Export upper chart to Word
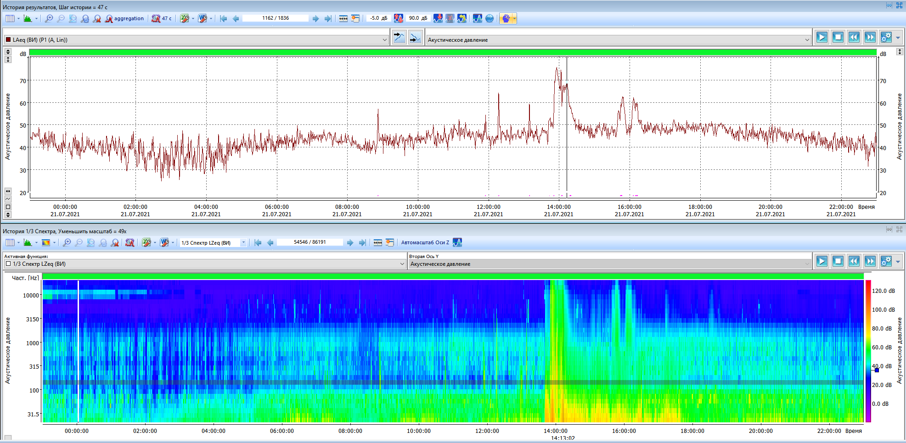This screenshot has height=443, width=906. [203, 18]
